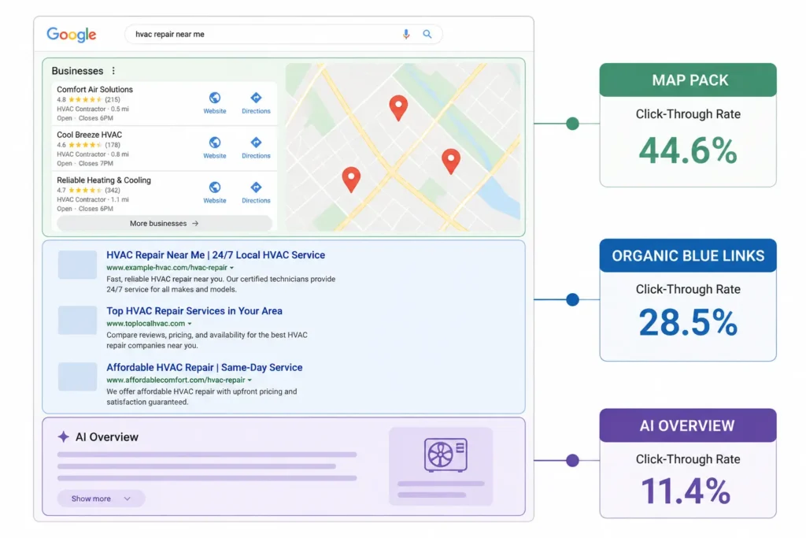Click the purple 'AI OVERVIEW' card header
Image resolution: width=806 pixels, height=538 pixels.
(x=688, y=425)
